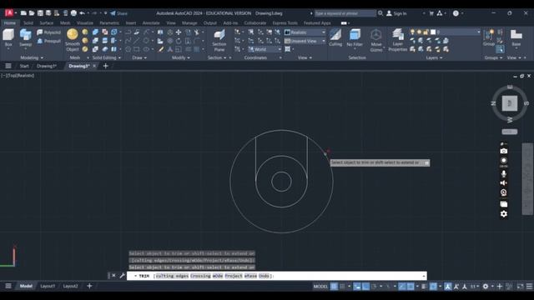Add new layout with plus button
The height and width of the screenshot is (300, 534).
pyautogui.click(x=89, y=286)
